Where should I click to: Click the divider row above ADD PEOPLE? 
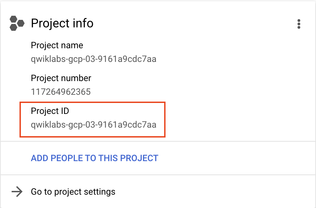tap(158, 139)
